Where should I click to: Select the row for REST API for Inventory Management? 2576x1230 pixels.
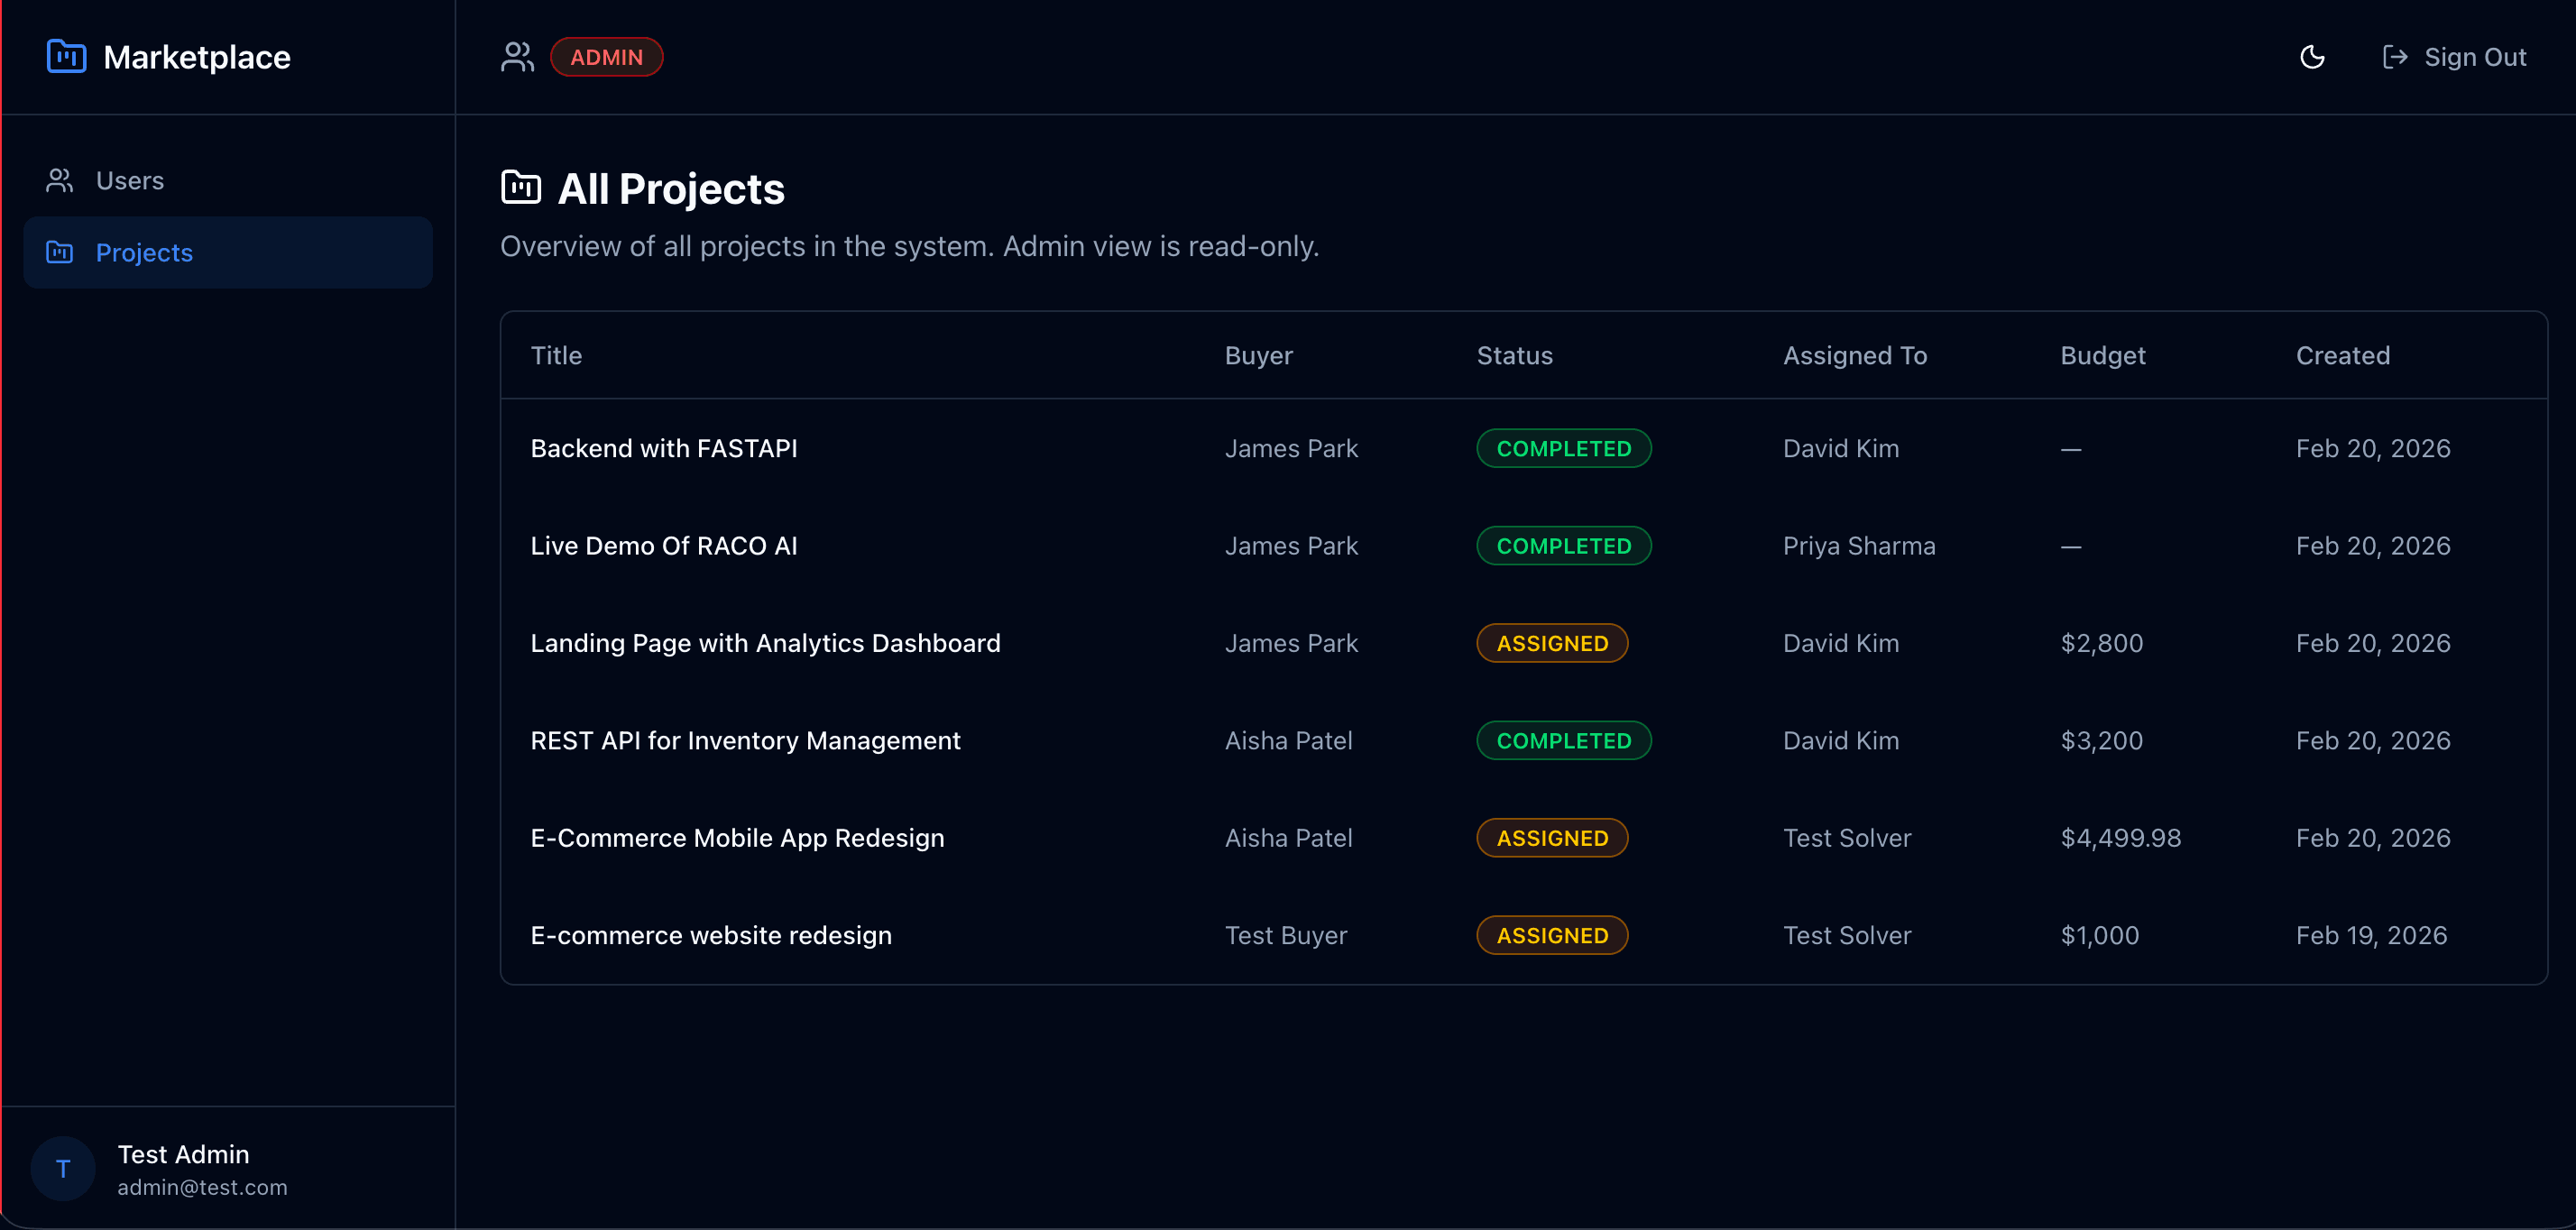[x=744, y=740]
